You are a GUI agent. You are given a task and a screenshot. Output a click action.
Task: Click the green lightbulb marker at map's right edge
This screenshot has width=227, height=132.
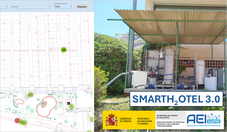[91, 119]
